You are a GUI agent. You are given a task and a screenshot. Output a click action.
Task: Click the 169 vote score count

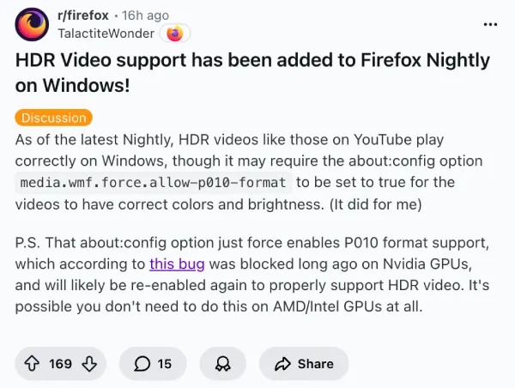click(x=60, y=364)
